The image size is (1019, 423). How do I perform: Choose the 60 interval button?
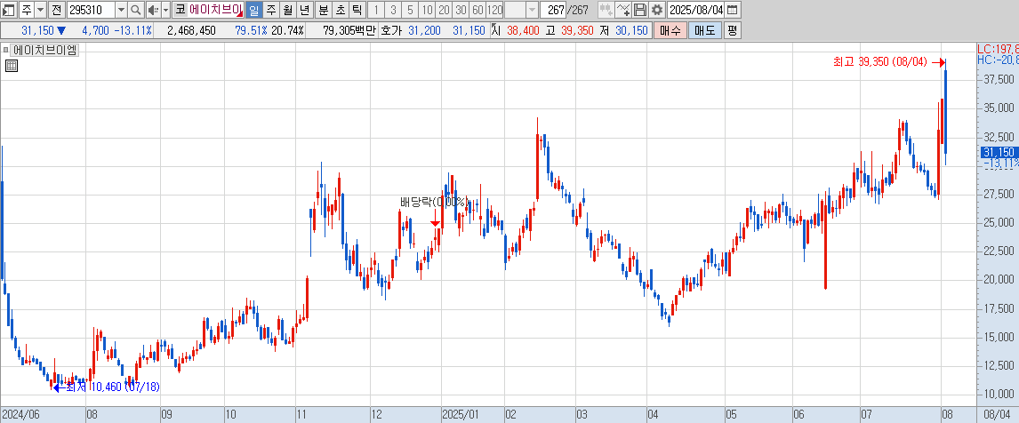(477, 10)
